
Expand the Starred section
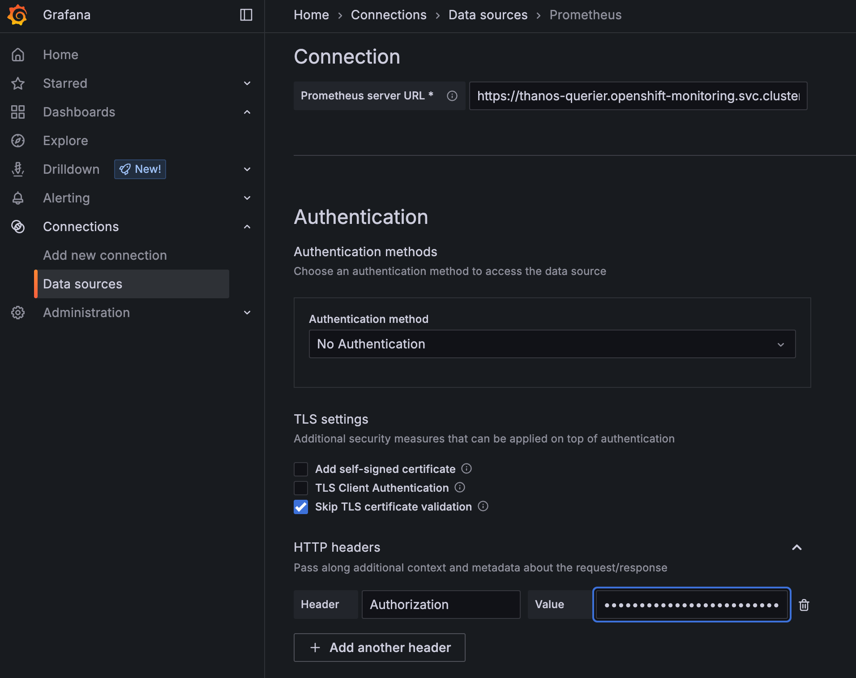247,83
